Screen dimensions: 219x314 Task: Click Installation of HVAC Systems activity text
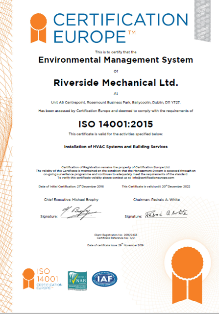point(116,147)
